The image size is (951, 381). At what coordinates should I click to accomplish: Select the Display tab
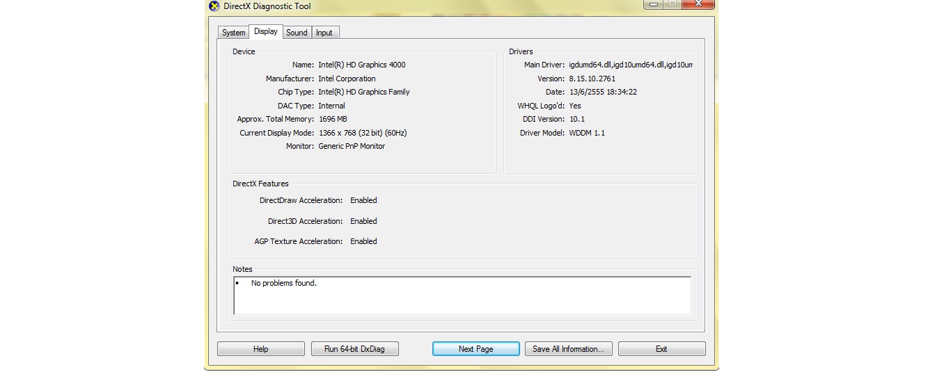pos(266,31)
